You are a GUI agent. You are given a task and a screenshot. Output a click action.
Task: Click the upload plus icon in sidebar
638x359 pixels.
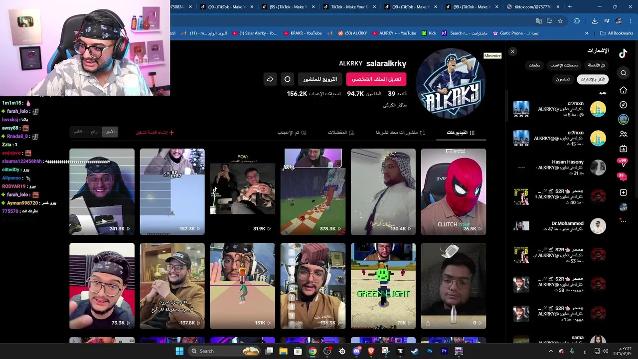click(x=623, y=192)
